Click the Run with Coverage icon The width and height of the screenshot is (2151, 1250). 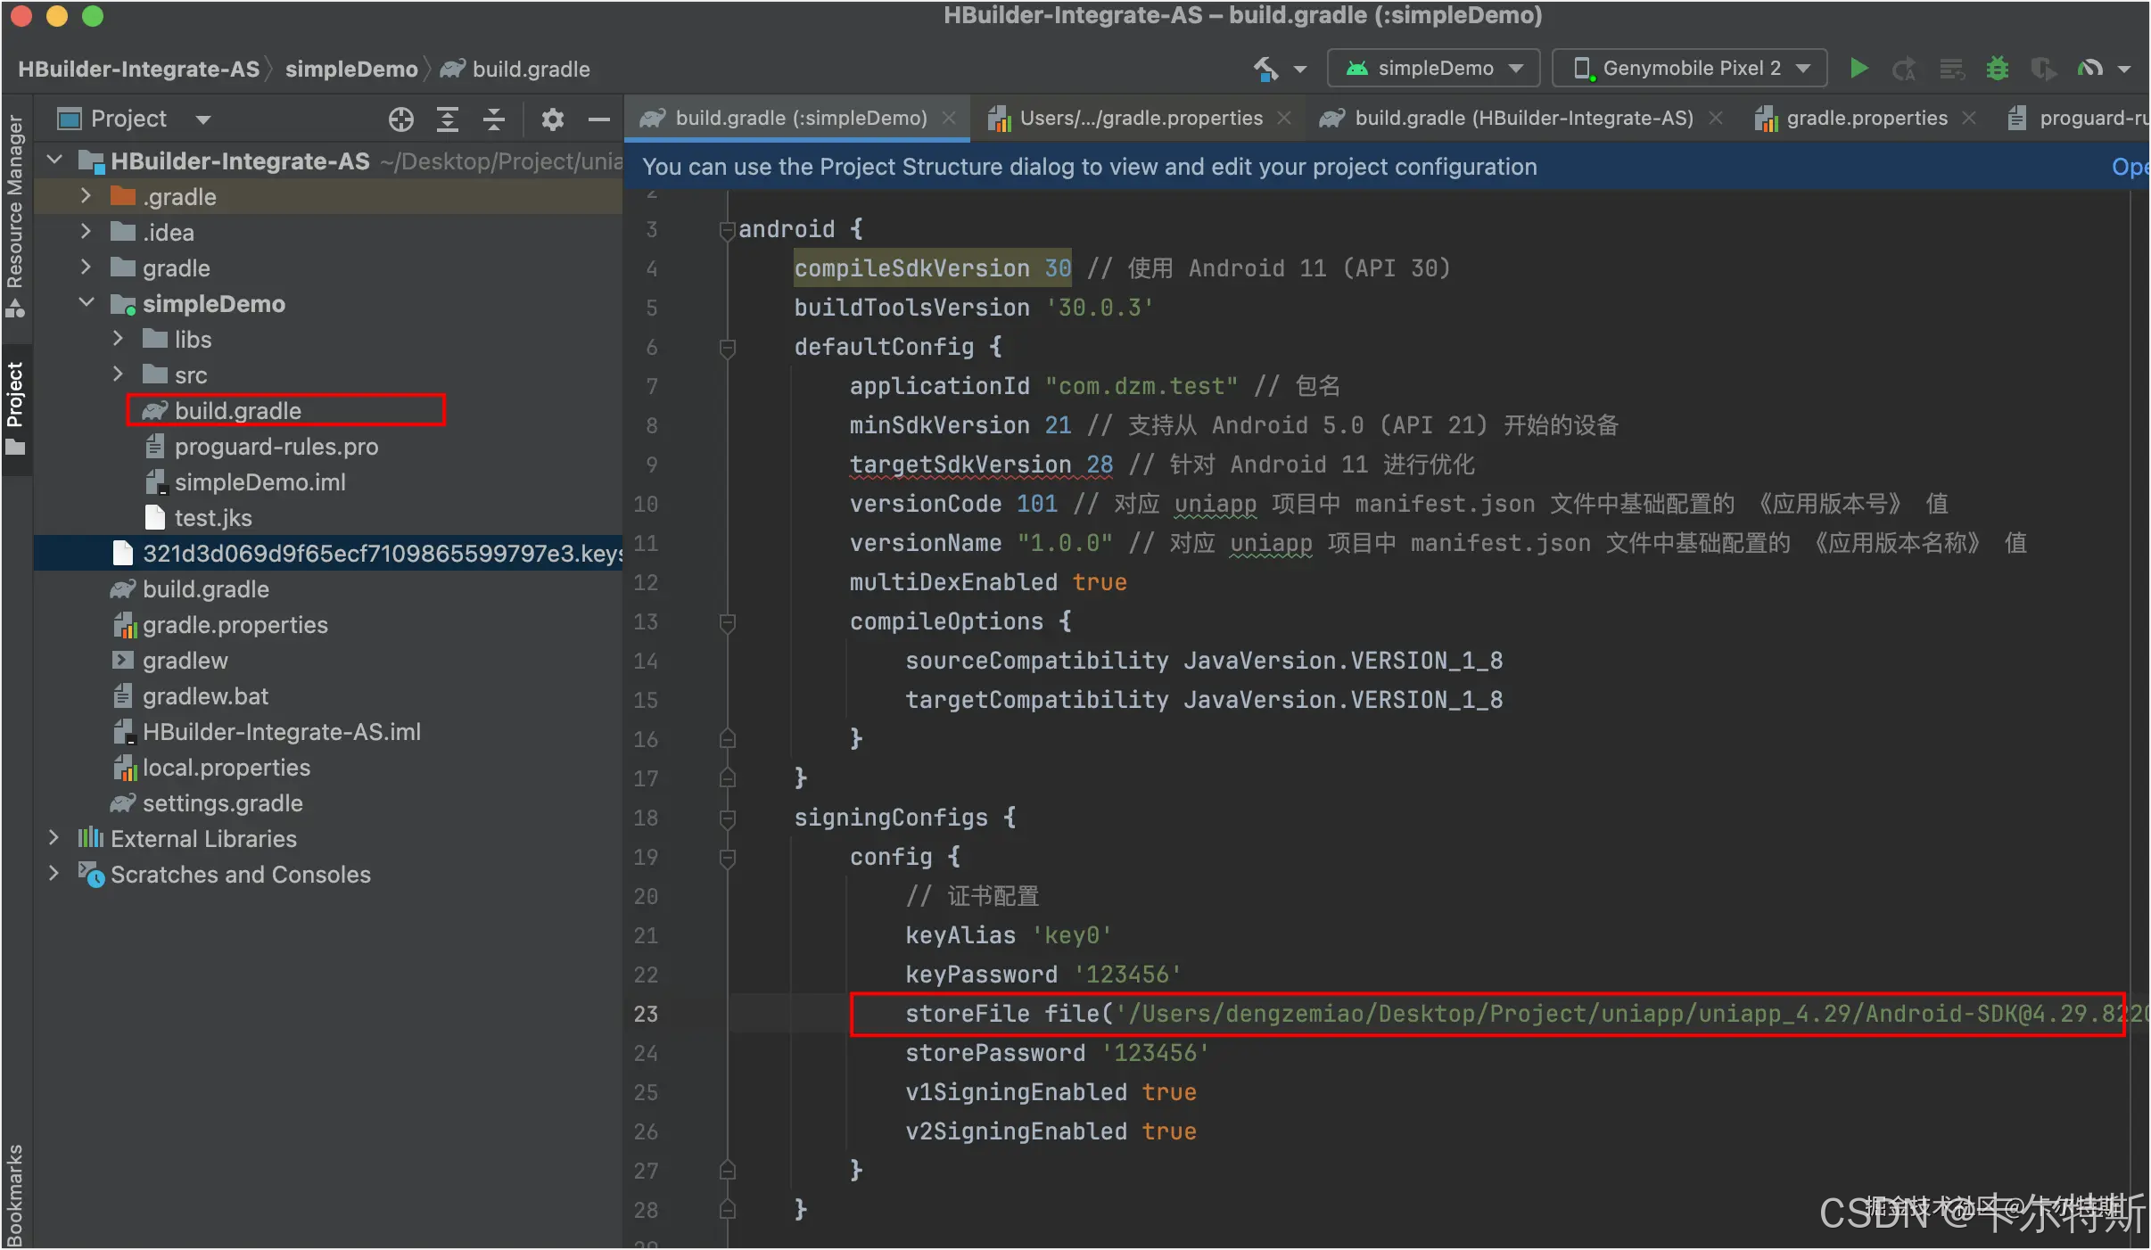point(2043,69)
